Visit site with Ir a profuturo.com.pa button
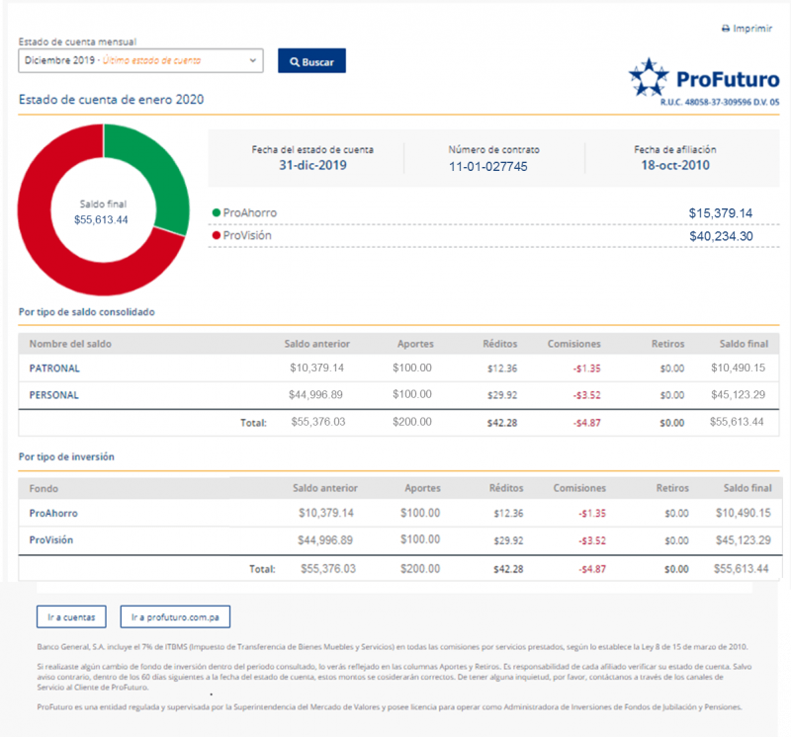Screen dimensions: 791x737 coord(175,617)
